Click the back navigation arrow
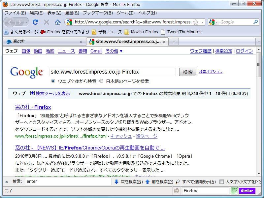Screen dimensions: 264x198 (x=9, y=22)
